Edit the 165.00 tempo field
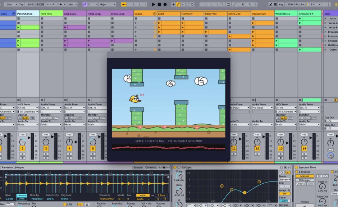 click(x=30, y=4)
